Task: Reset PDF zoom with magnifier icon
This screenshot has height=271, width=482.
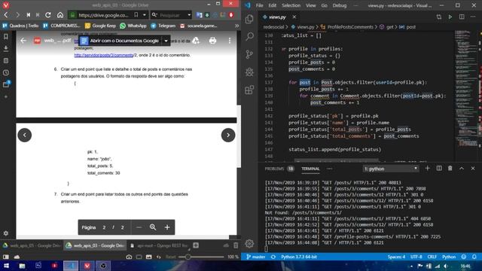Action: (x=153, y=227)
